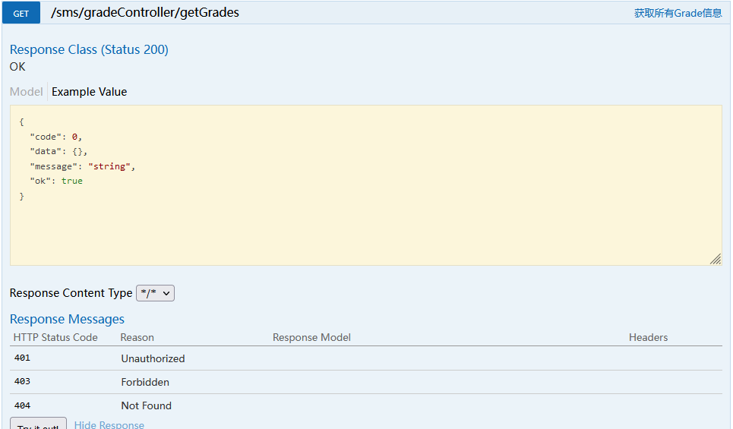
Task: Select the 401 Unauthorized row
Action: [x=366, y=358]
